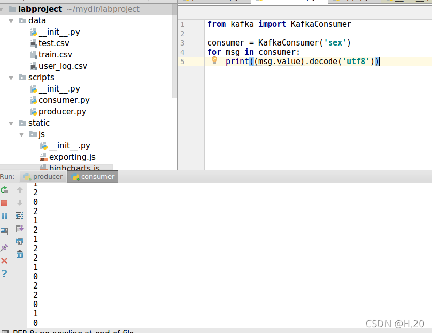Collapse the scripts folder
This screenshot has width=432, height=333.
tap(11, 78)
